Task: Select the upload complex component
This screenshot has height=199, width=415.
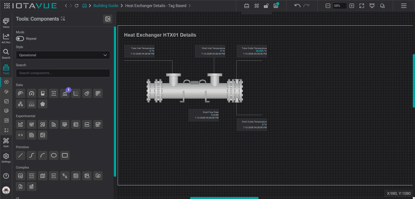Action: [98, 176]
